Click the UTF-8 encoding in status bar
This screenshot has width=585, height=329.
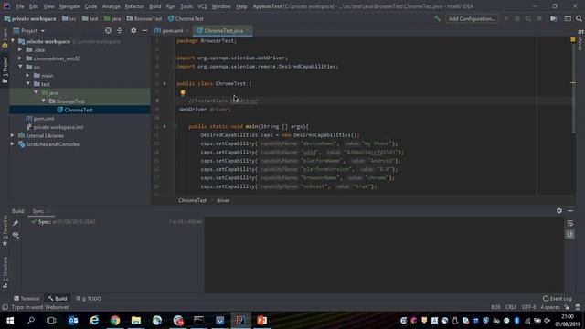(x=528, y=307)
